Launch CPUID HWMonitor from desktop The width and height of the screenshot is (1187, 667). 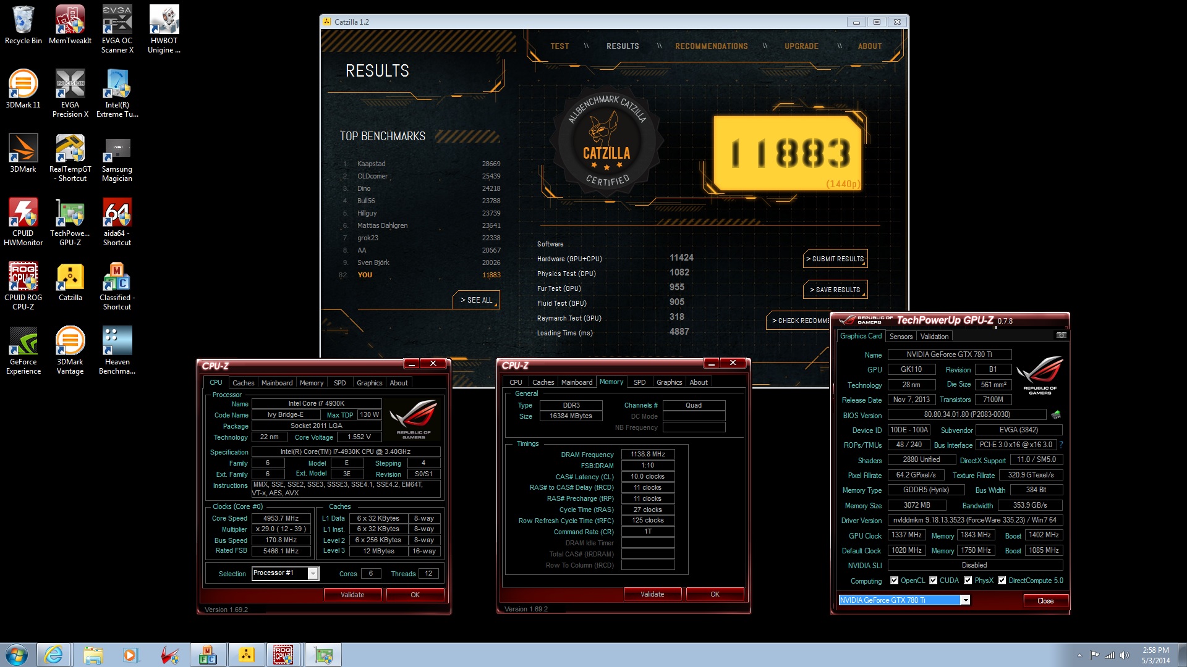[x=23, y=222]
